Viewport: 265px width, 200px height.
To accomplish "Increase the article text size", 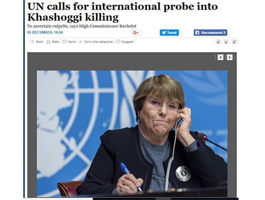I will [234, 42].
